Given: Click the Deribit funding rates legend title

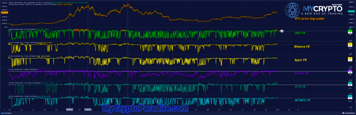Looking at the screenshot, I should tap(24, 70).
